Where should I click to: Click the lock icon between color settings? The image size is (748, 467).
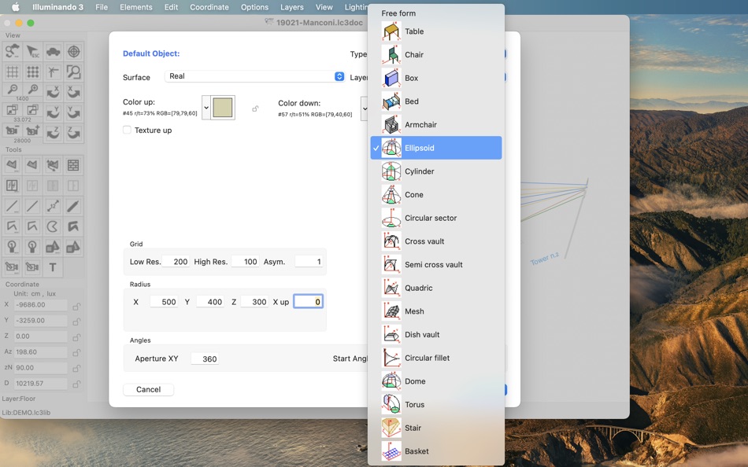(x=255, y=108)
